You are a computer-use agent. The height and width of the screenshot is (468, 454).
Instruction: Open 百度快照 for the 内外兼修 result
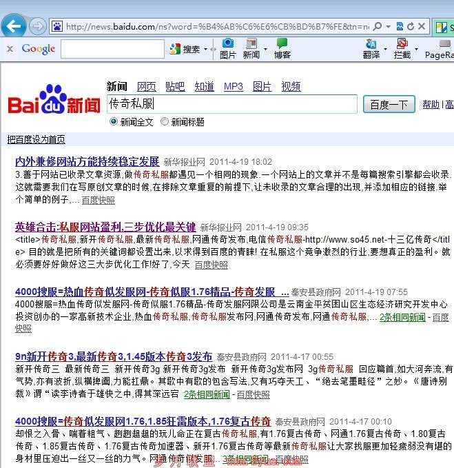(x=98, y=200)
